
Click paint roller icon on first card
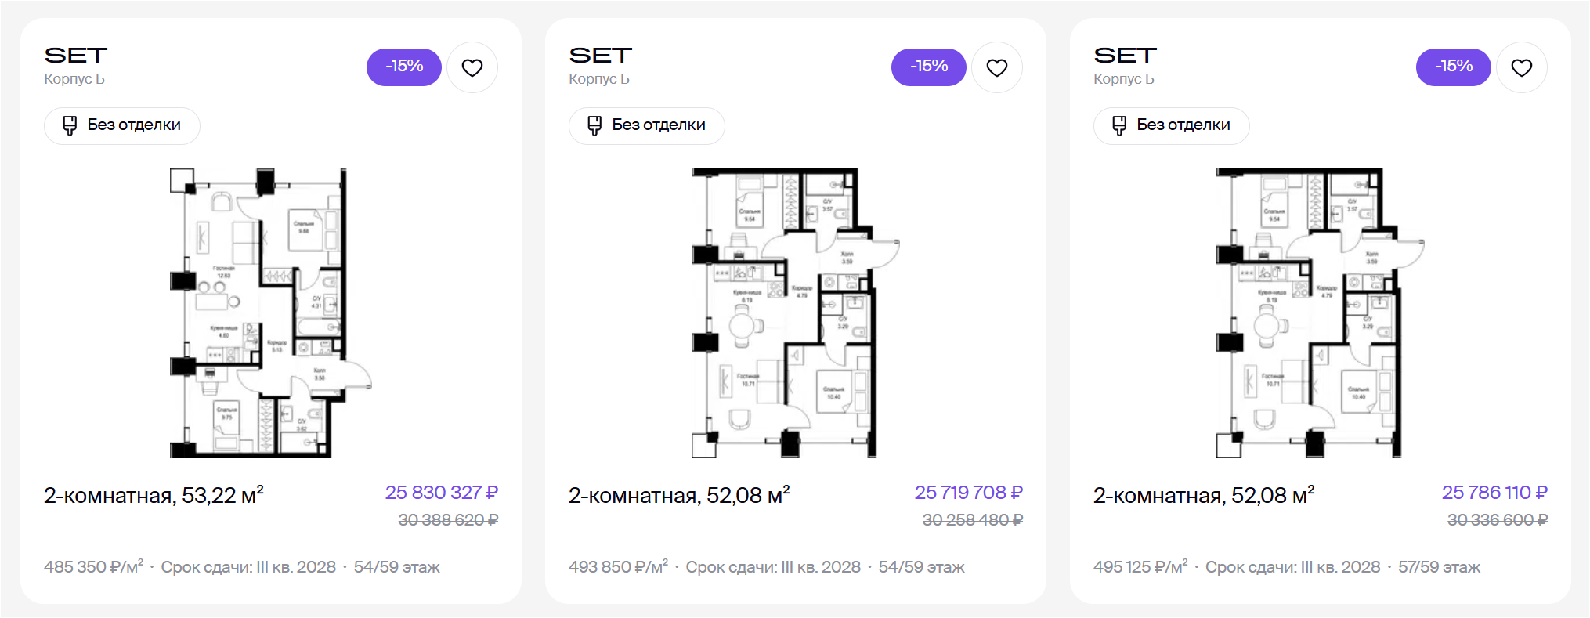point(70,125)
